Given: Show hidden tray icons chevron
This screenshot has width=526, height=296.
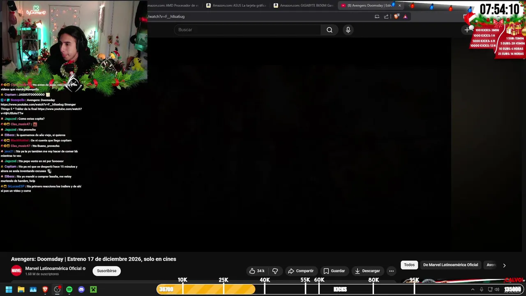Looking at the screenshot, I should pos(473,289).
